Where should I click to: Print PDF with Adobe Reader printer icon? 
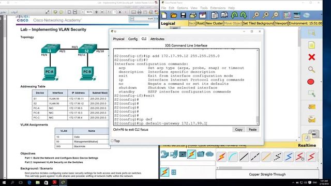click(x=139, y=12)
